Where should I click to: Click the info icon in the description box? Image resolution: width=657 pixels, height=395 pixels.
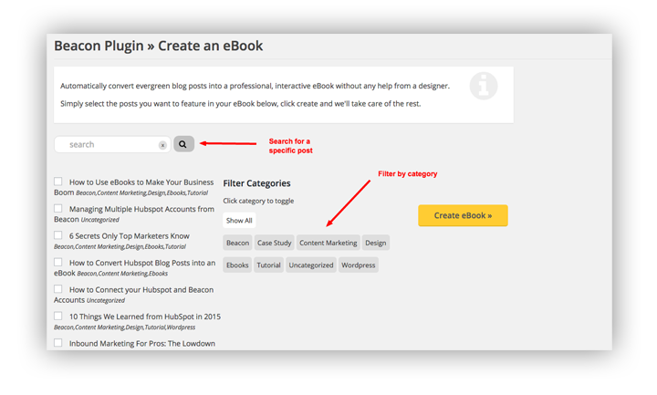(x=483, y=86)
